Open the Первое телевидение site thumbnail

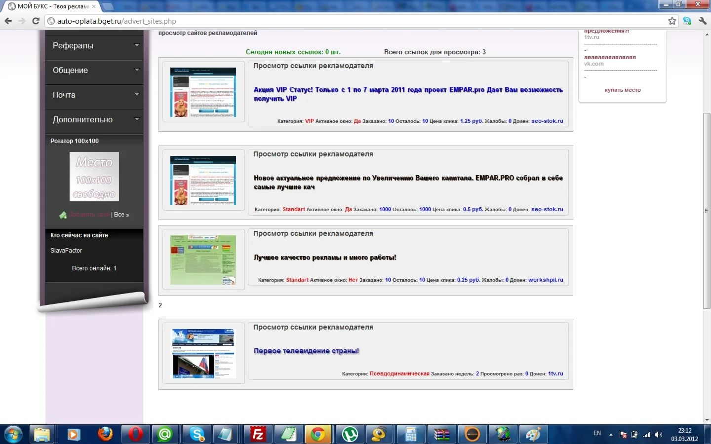point(203,353)
